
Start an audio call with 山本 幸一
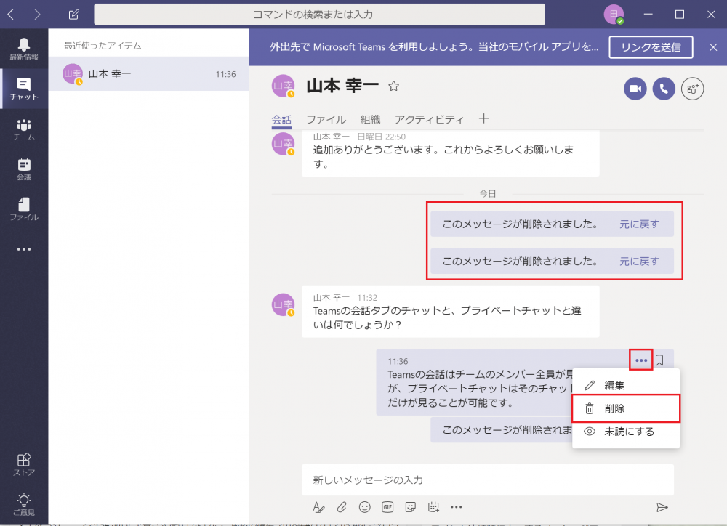click(664, 89)
